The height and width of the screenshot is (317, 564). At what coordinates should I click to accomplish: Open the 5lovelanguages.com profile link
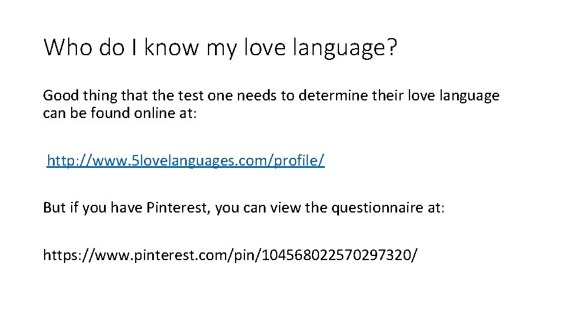pyautogui.click(x=185, y=160)
